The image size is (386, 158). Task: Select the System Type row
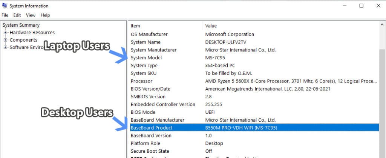pos(254,66)
